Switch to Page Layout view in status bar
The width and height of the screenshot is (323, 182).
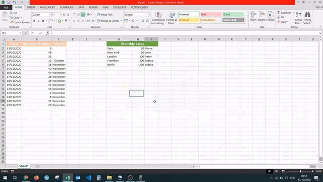point(276,171)
